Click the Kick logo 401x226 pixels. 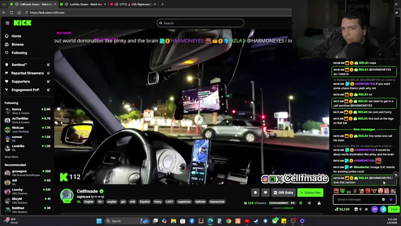22,23
